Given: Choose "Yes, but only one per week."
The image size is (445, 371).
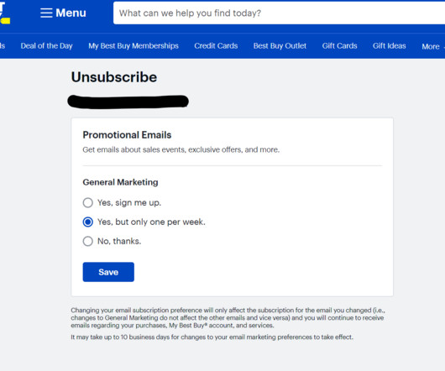Looking at the screenshot, I should tap(87, 222).
